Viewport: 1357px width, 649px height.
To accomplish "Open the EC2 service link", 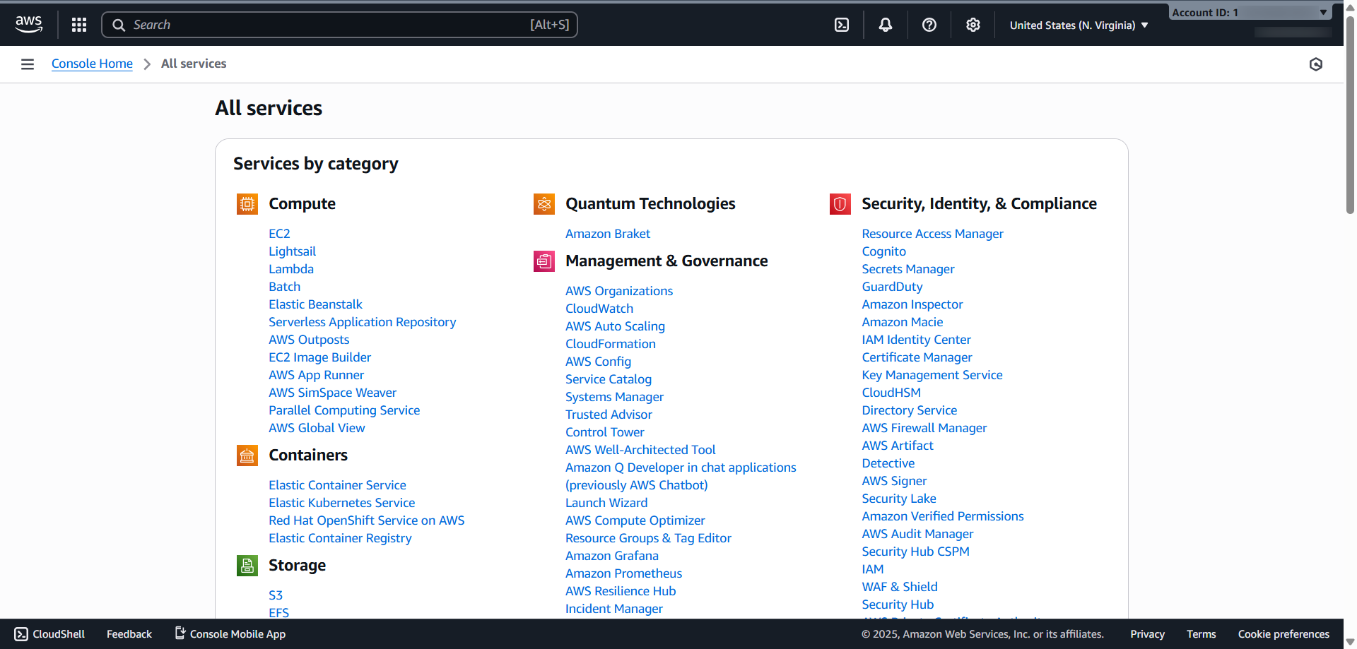I will 279,234.
